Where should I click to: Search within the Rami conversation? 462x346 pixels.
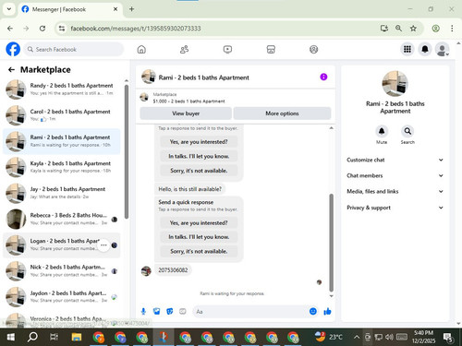pos(407,132)
